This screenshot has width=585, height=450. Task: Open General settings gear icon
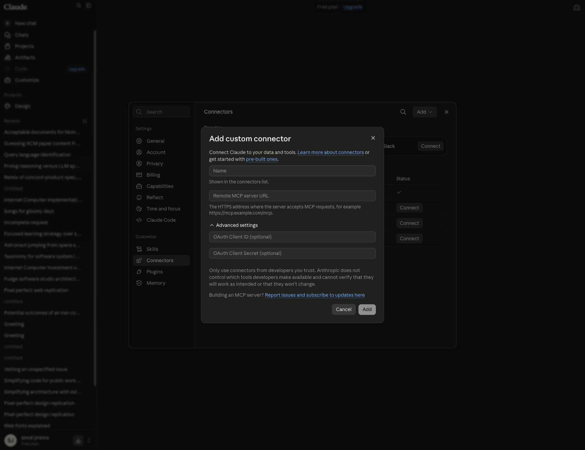[x=139, y=141]
